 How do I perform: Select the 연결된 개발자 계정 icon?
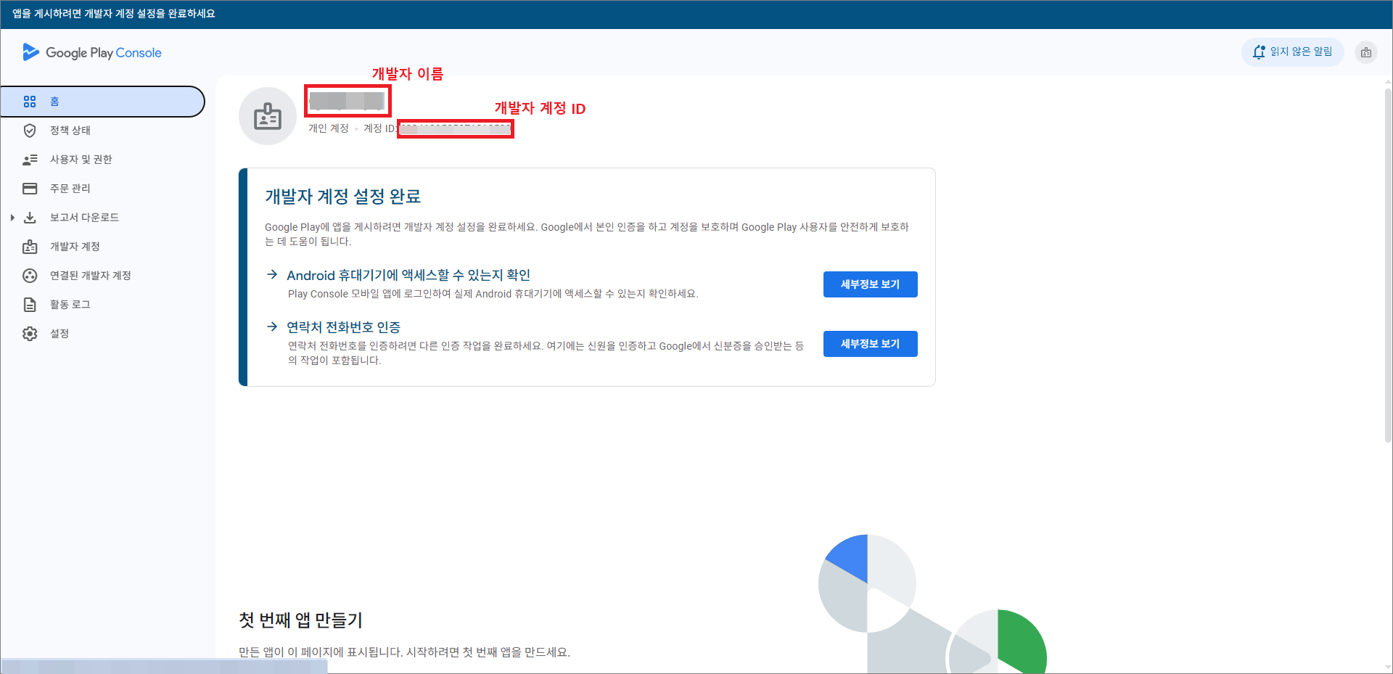click(30, 276)
